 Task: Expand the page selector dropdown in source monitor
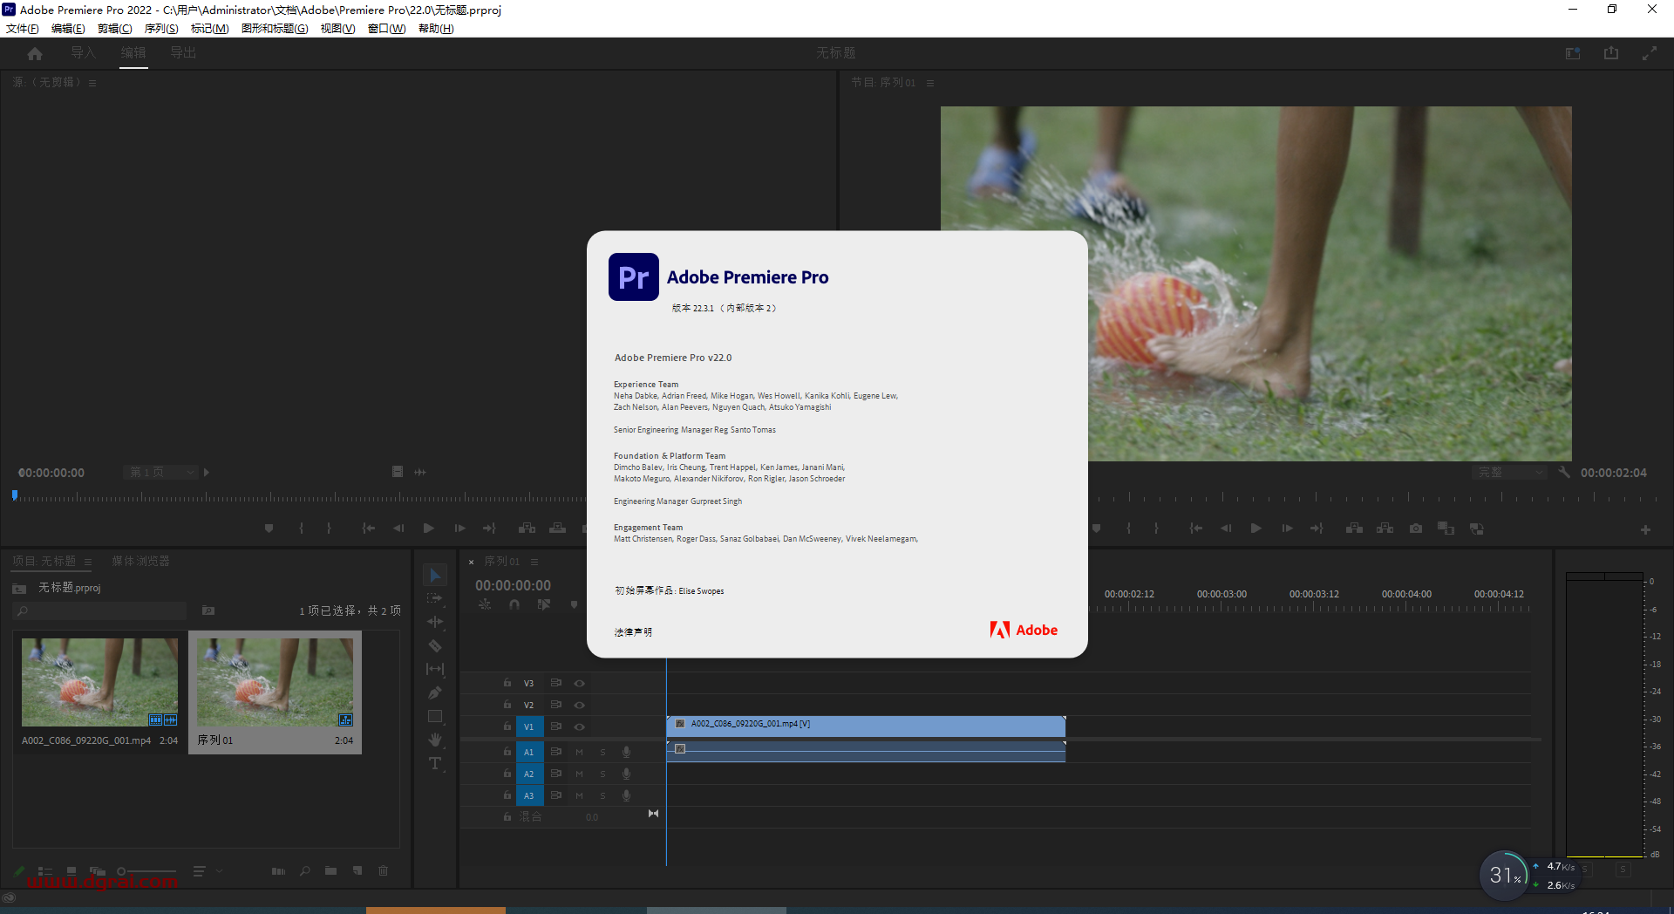[x=190, y=472]
